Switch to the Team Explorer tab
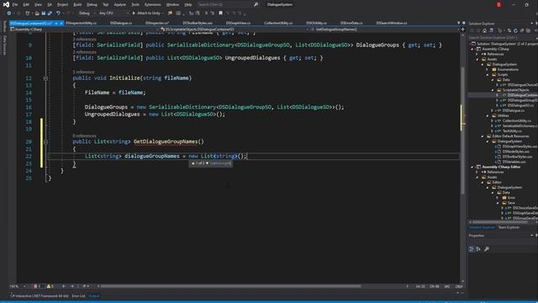Viewport: 538px width, 303px height. coord(509,227)
